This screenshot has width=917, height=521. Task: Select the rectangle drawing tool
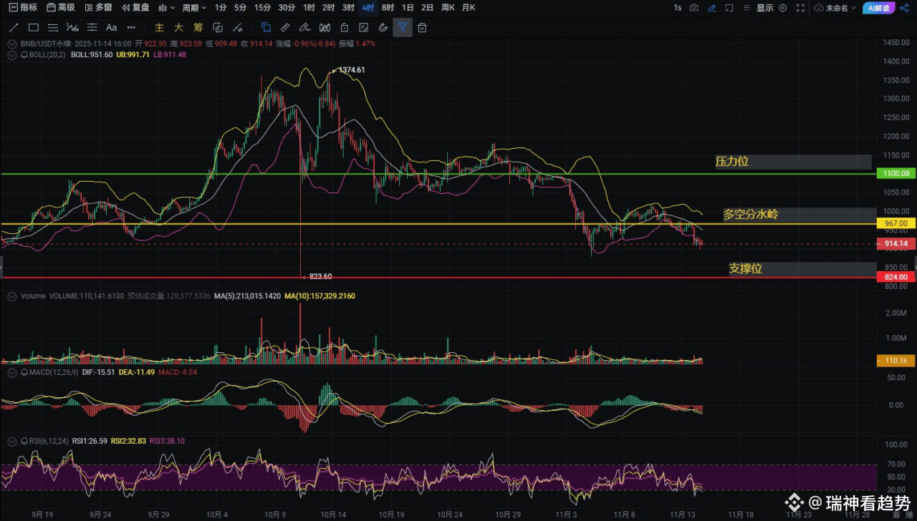tap(33, 28)
